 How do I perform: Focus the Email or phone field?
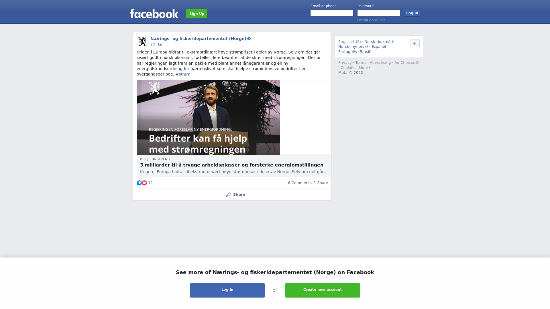pos(332,13)
